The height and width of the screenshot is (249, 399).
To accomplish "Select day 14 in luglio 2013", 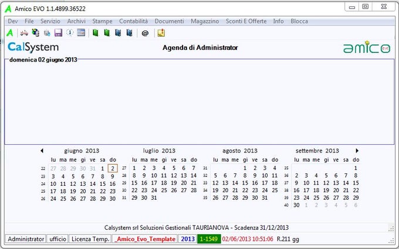I will [x=194, y=176].
